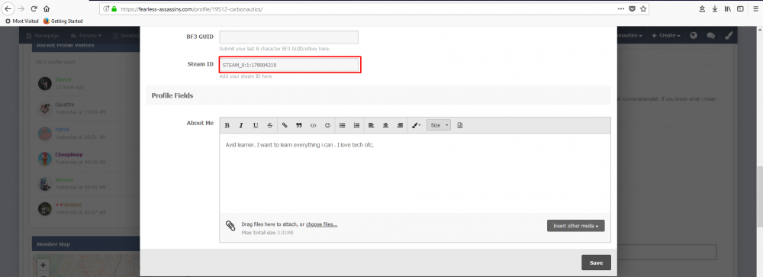The width and height of the screenshot is (763, 277).
Task: Open the Forums nav dropdown
Action: tap(85, 36)
